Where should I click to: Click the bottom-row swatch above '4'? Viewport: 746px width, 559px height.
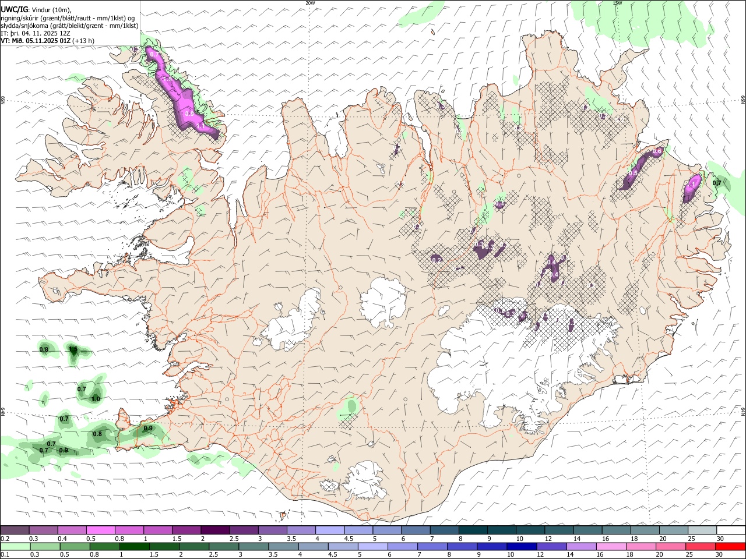pos(313,546)
